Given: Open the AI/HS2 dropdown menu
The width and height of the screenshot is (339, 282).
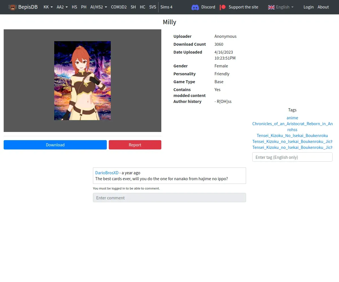Looking at the screenshot, I should pos(99,7).
